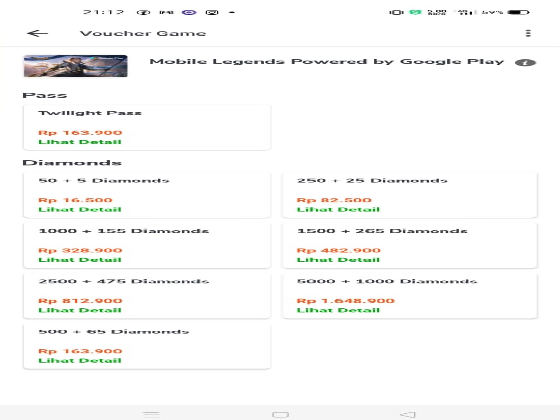Select the 2500 + 475 Diamonds card

pos(146,296)
